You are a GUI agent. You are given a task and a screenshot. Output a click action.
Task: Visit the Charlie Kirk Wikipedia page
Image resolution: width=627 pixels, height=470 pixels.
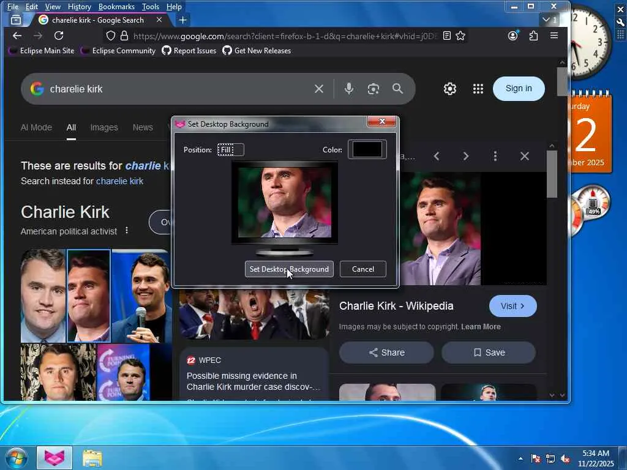(512, 306)
